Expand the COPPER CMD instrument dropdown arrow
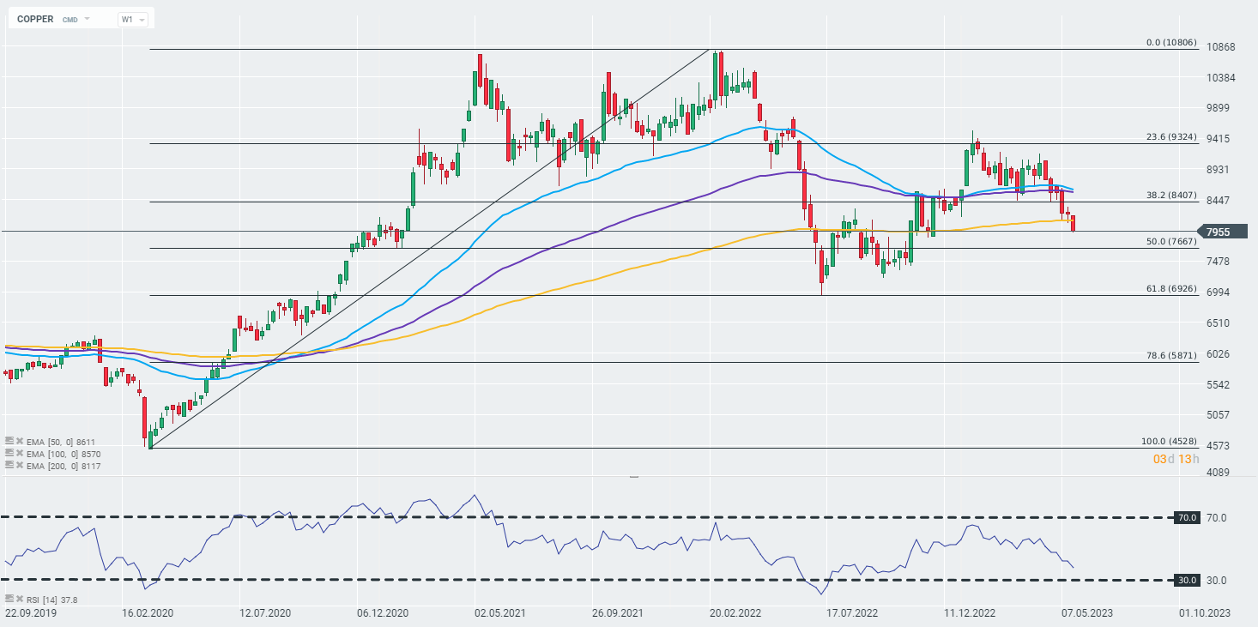Viewport: 1258px width, 627px height. pyautogui.click(x=87, y=18)
